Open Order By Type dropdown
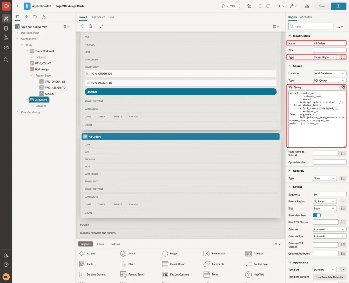This screenshot has height=283, width=349. 324,178
